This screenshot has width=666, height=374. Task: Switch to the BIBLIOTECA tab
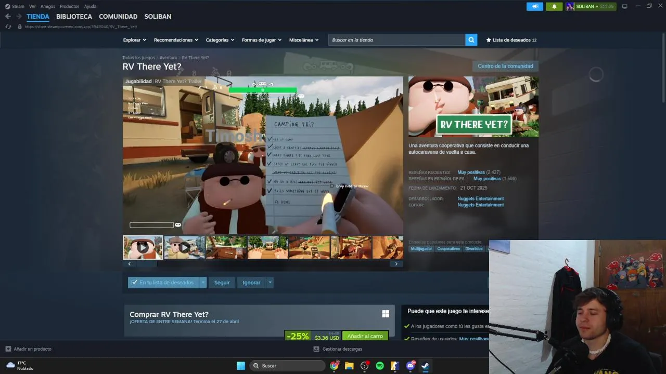click(x=74, y=17)
